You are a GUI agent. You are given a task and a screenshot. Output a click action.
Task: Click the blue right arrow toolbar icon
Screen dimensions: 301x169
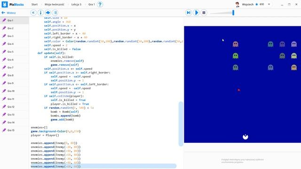(x=48, y=13)
